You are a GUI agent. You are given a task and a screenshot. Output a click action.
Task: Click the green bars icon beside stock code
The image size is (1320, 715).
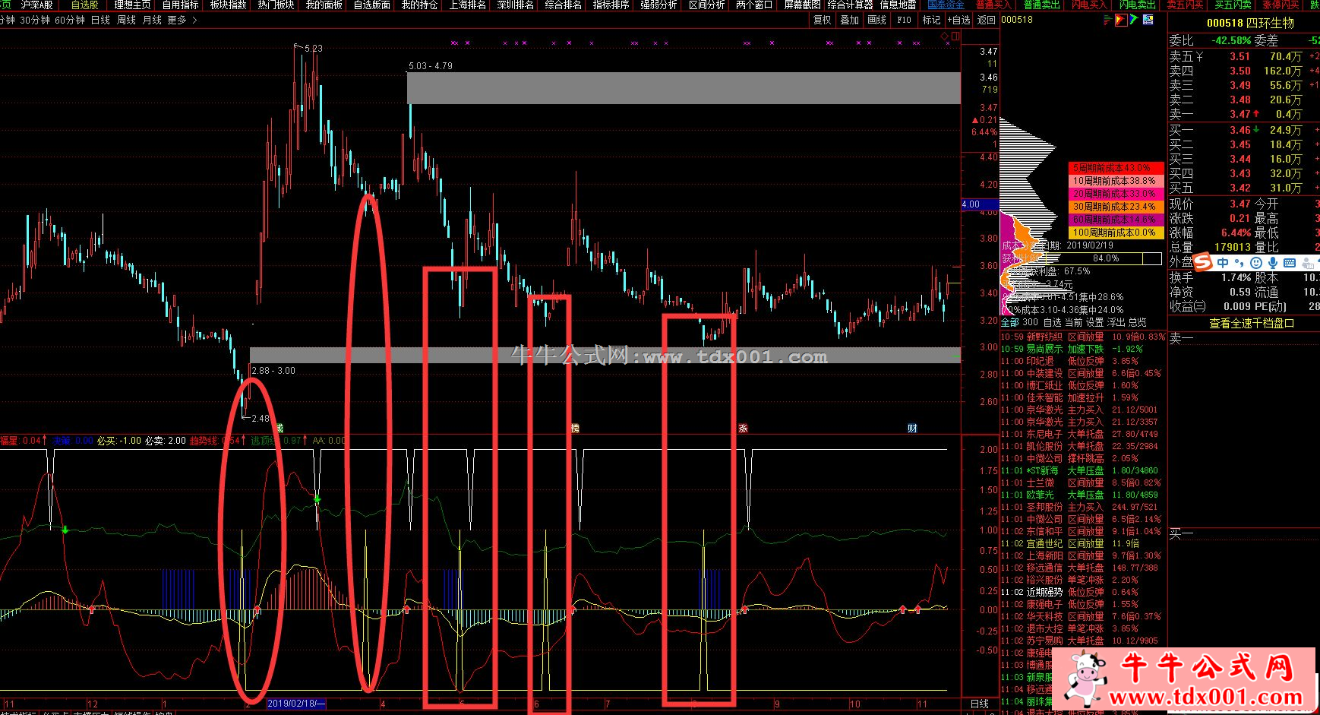click(1107, 21)
